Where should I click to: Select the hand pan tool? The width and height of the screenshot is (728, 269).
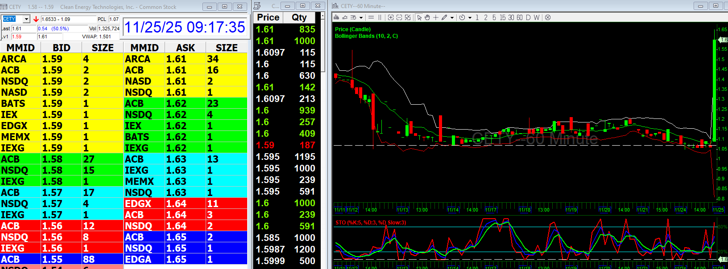[x=427, y=17]
